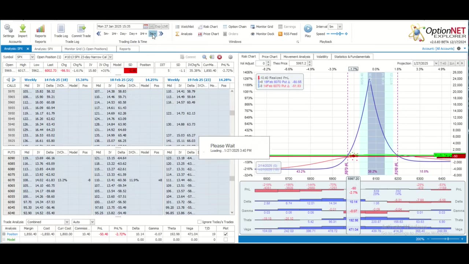The width and height of the screenshot is (469, 264).
Task: Click the Import green arrow icon
Action: click(22, 29)
